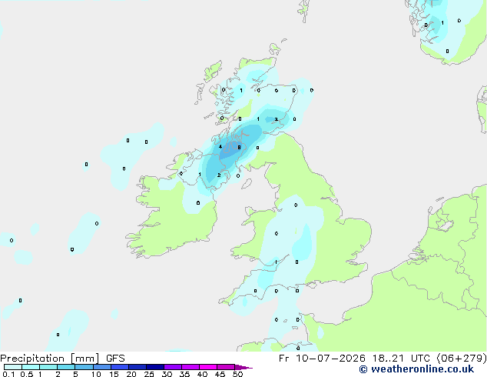
Task: Click the date 'Fr 10-07-2026' text
Action: pyautogui.click(x=322, y=359)
